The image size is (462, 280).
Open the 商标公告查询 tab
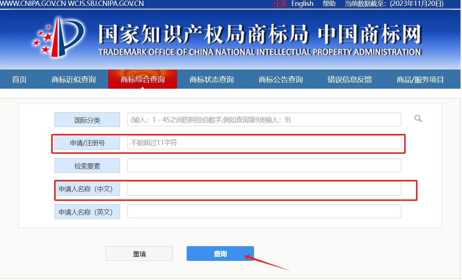tap(281, 79)
